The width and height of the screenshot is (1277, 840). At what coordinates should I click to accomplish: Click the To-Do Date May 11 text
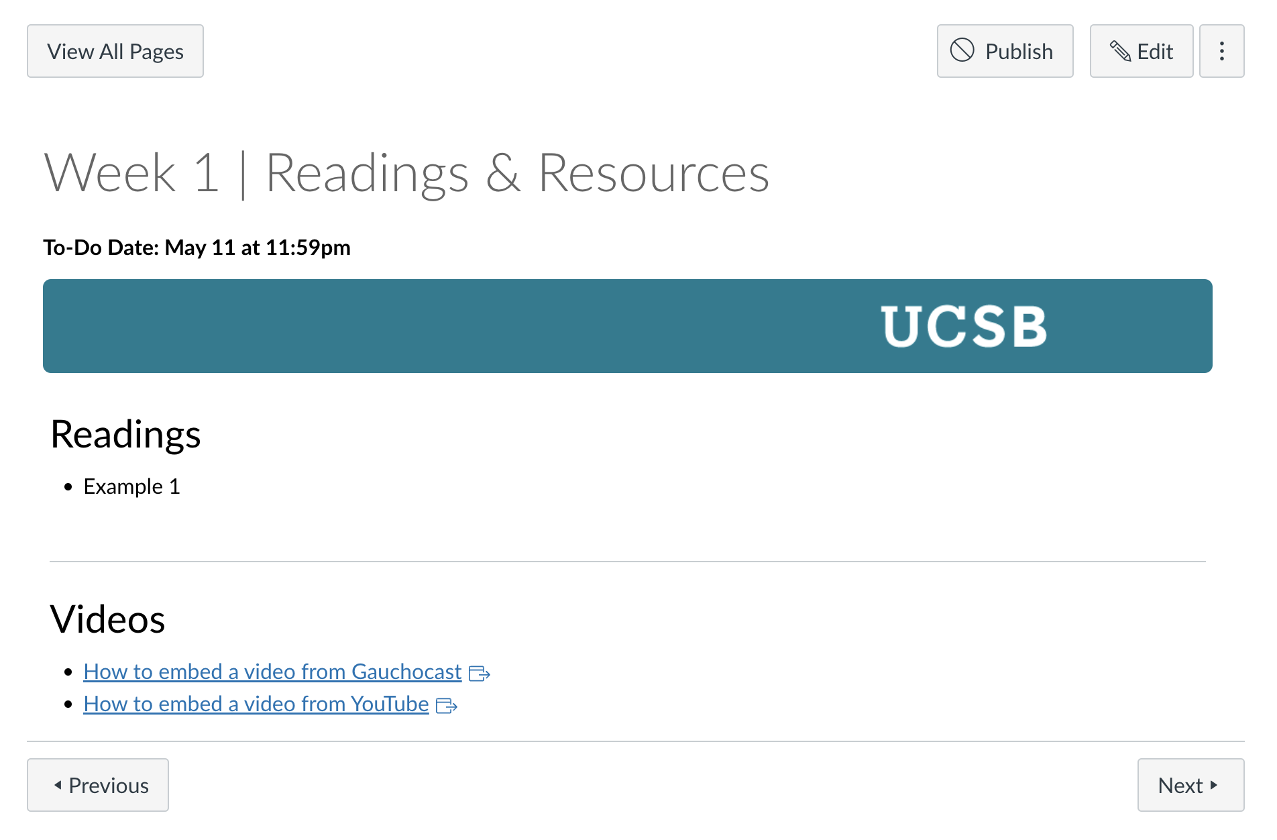tap(197, 248)
